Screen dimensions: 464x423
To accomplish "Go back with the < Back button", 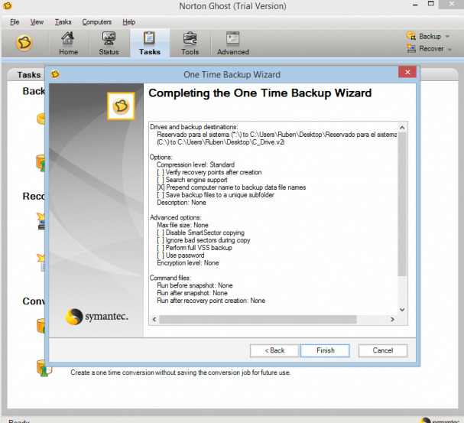I will [x=274, y=350].
